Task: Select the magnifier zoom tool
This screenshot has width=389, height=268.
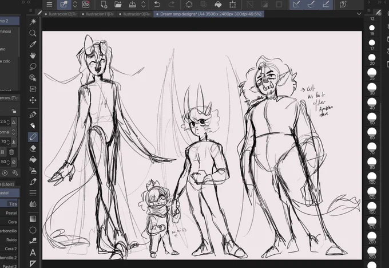Action: [x=33, y=33]
